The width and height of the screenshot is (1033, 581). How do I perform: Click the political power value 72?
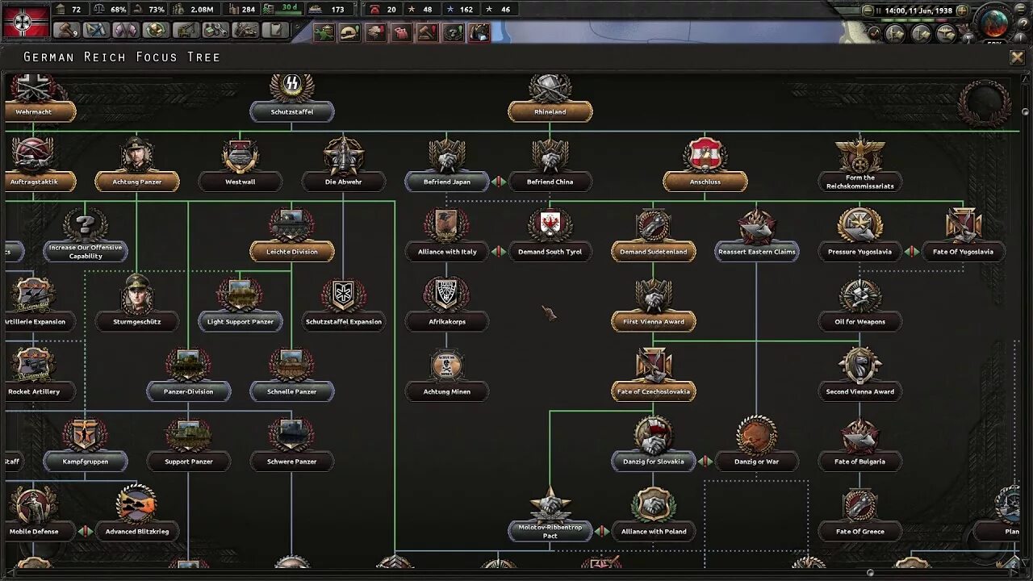point(69,10)
